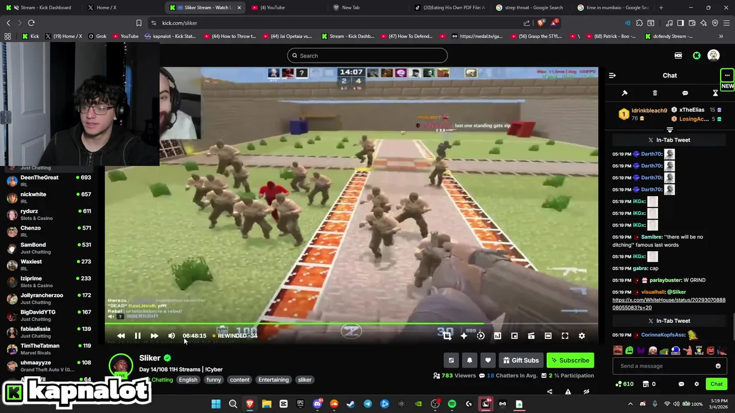The height and width of the screenshot is (413, 735).
Task: Click the trash can icon in chat
Action: [x=655, y=93]
